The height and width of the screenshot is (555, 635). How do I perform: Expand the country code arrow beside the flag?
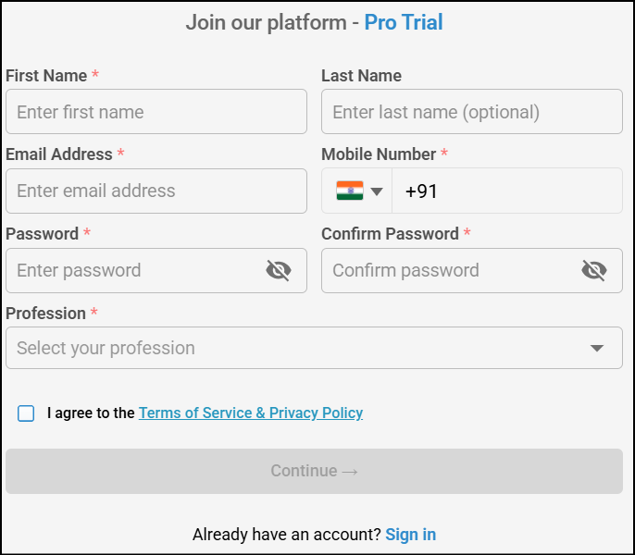377,191
